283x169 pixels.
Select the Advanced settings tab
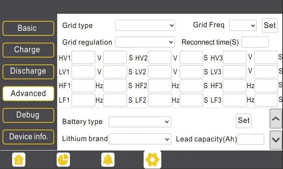(28, 94)
